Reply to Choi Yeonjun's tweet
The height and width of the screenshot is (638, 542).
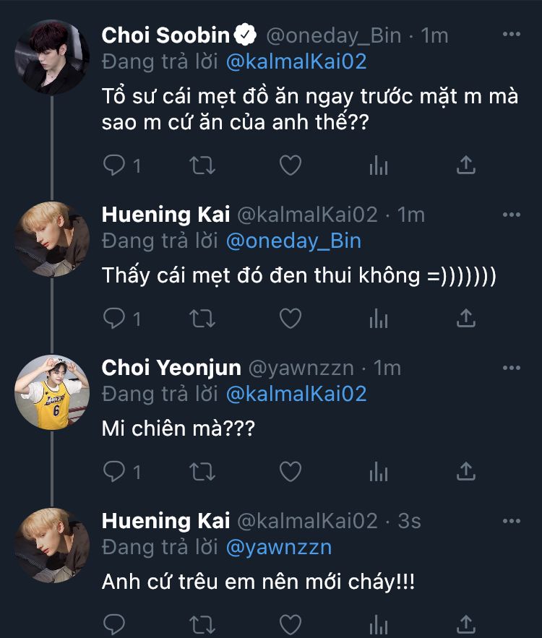click(114, 472)
